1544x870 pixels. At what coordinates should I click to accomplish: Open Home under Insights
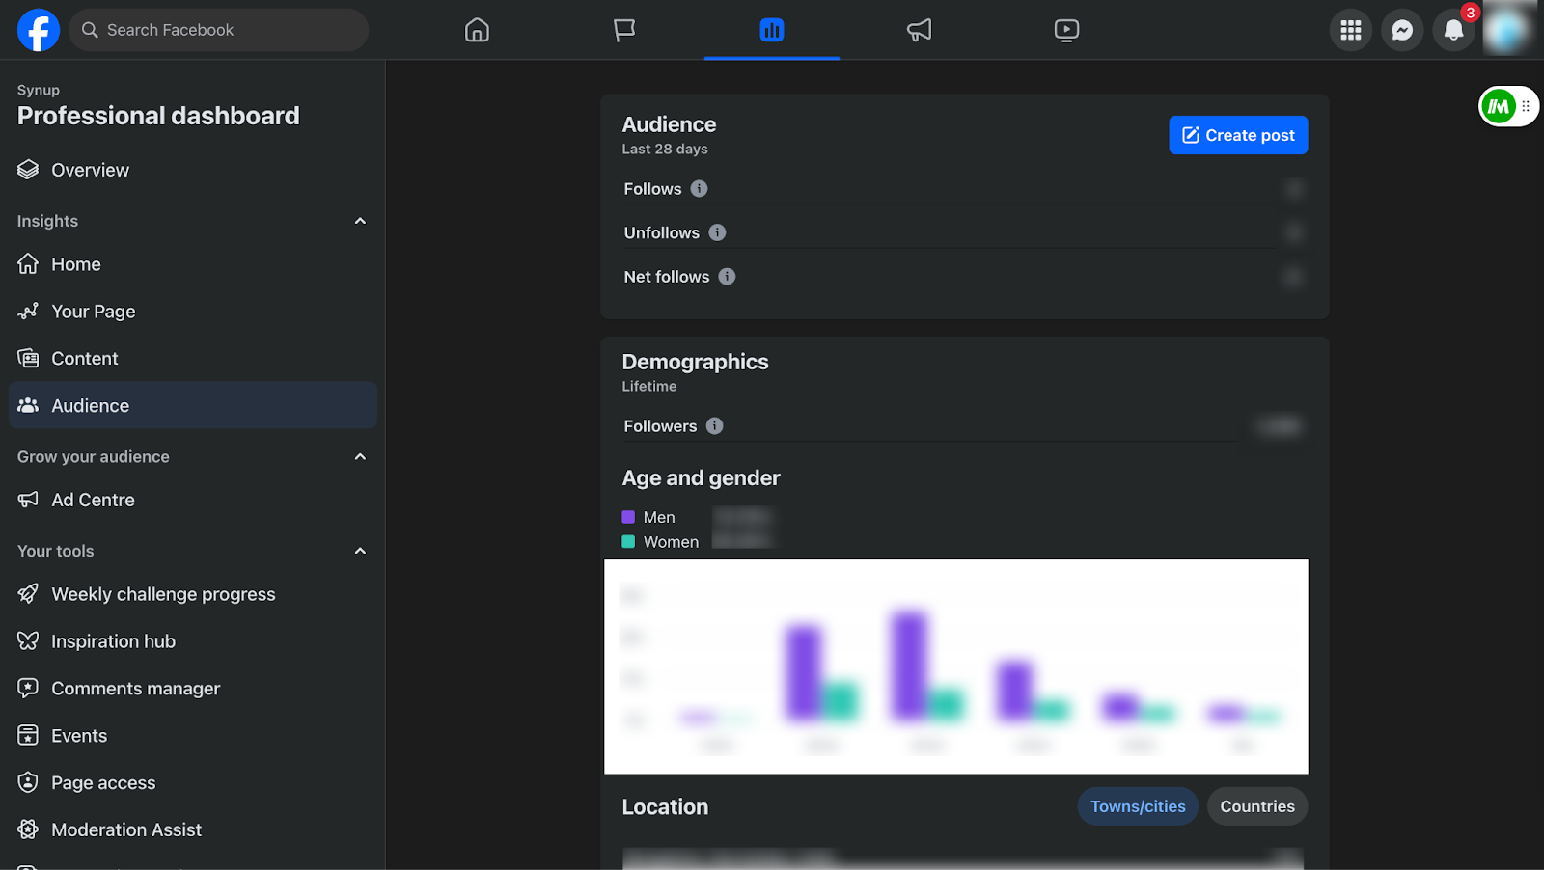click(x=193, y=264)
